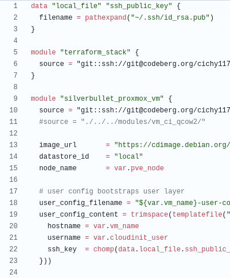Click 'datastore_id' attribute name
Screen dimensions: 230x278
point(64,156)
